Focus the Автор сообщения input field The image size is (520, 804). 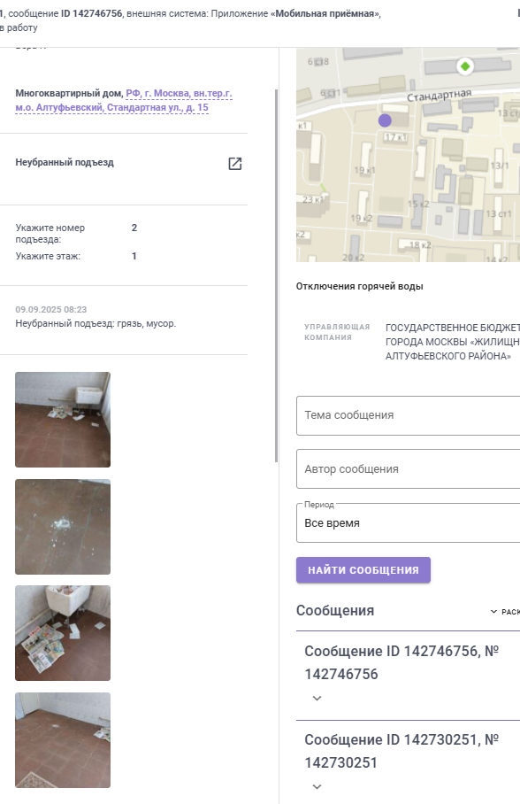[409, 469]
